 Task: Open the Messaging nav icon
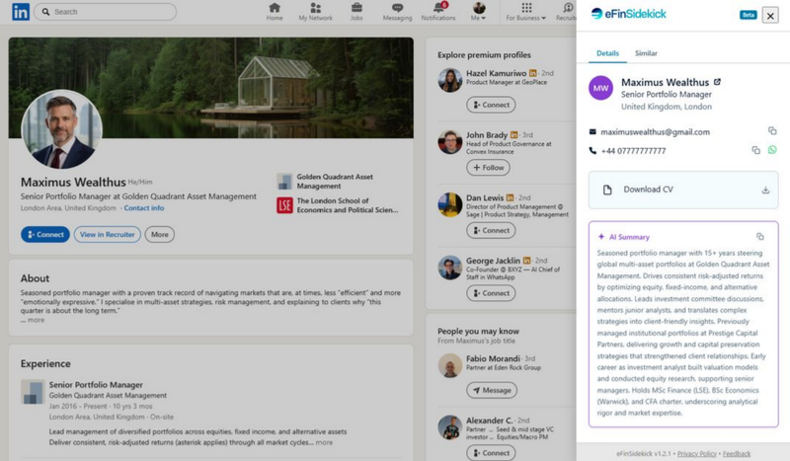[x=397, y=12]
